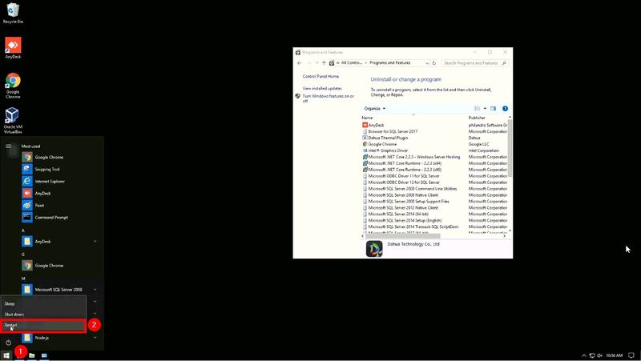Image resolution: width=641 pixels, height=361 pixels.
Task: Select AnyDesk in the programs list
Action: (376, 125)
